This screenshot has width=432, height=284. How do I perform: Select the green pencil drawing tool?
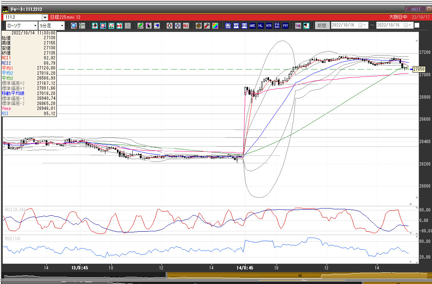[141, 26]
